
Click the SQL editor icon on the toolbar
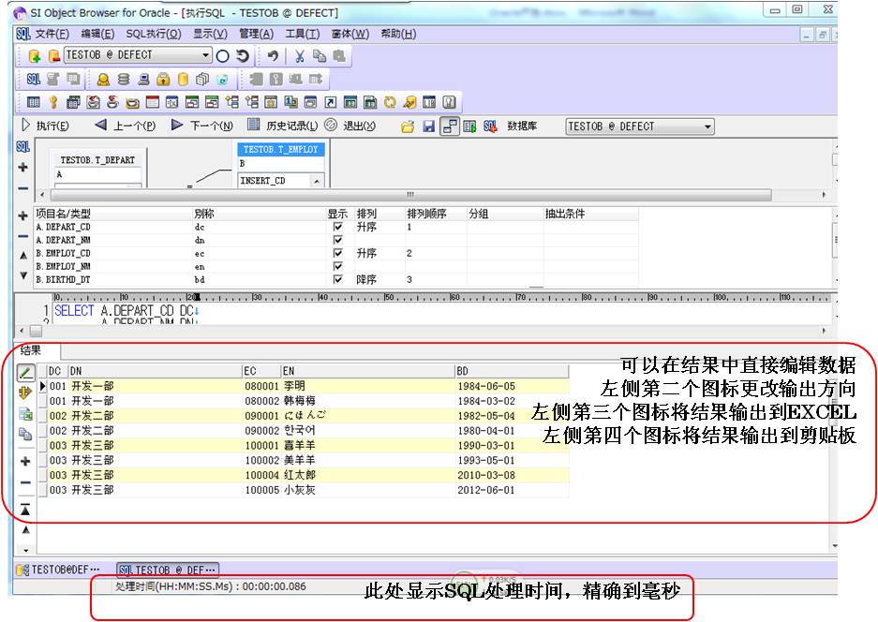point(34,82)
